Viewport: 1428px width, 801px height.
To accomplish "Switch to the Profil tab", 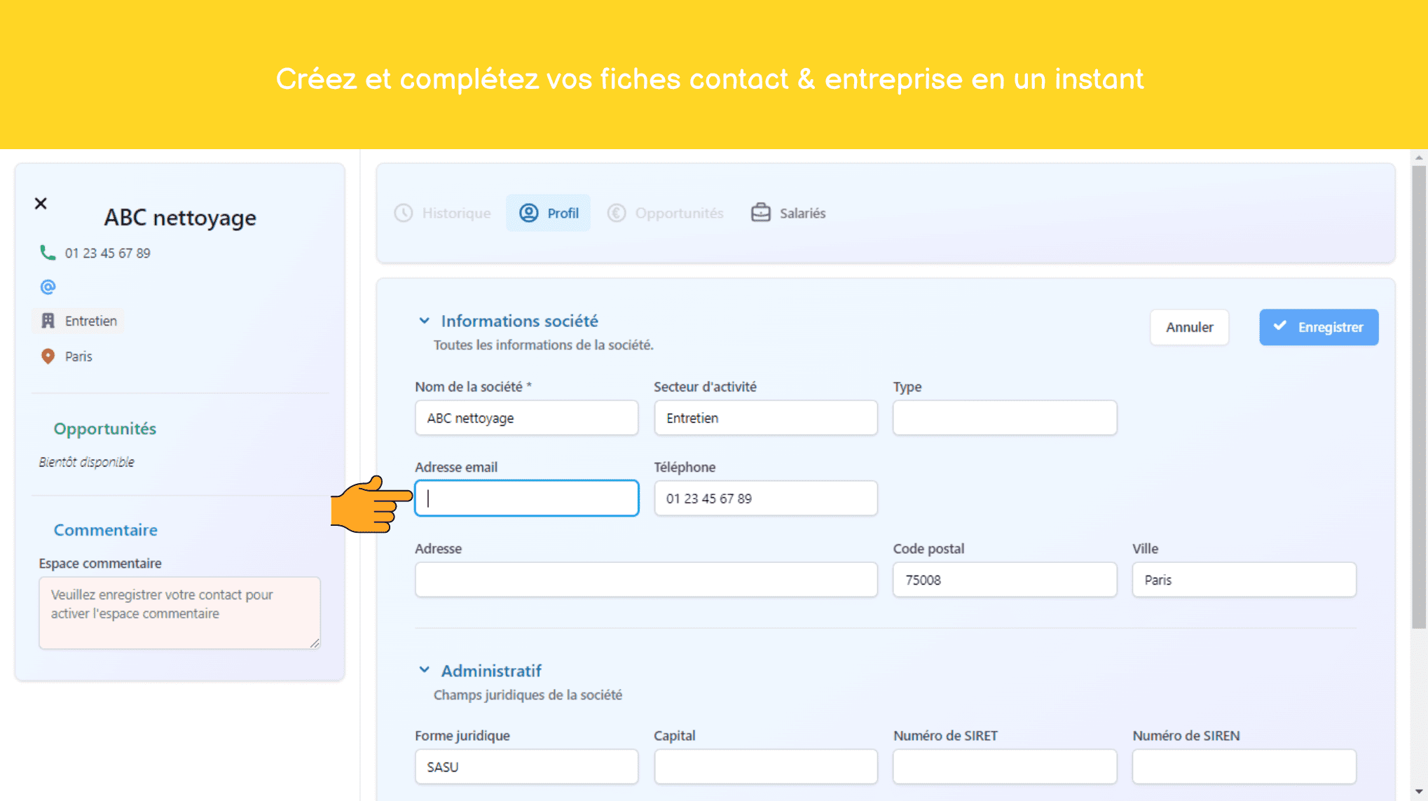I will [548, 213].
